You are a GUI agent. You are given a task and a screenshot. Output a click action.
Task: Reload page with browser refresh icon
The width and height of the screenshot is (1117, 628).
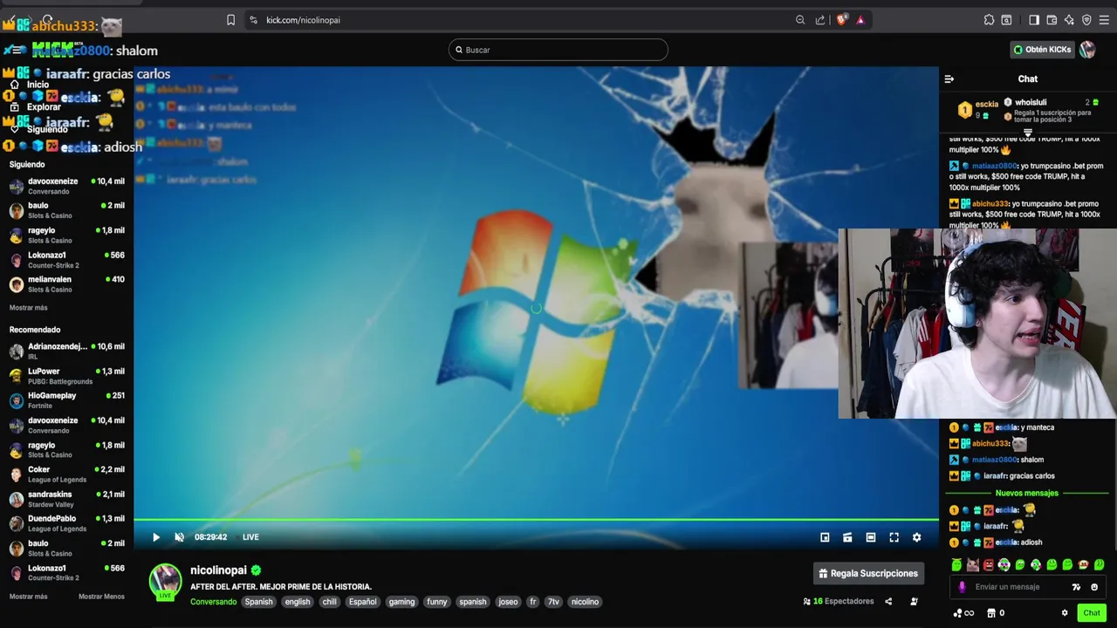pos(47,20)
